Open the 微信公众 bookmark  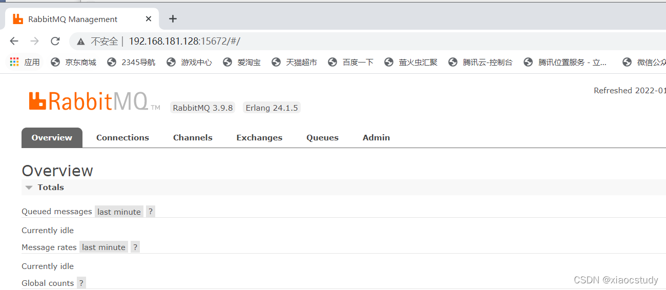click(x=644, y=62)
